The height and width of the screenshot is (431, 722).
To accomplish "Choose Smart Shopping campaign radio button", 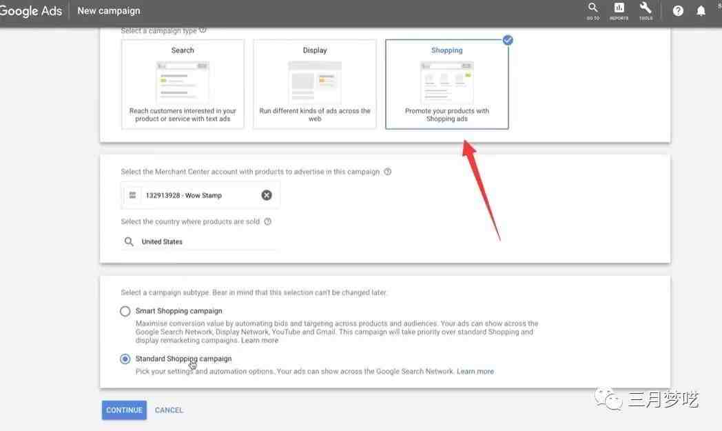I will [125, 311].
